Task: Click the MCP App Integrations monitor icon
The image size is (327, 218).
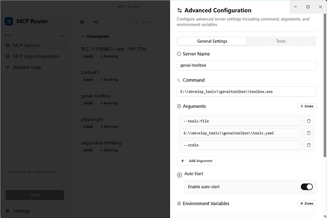Action: [x=8, y=56]
